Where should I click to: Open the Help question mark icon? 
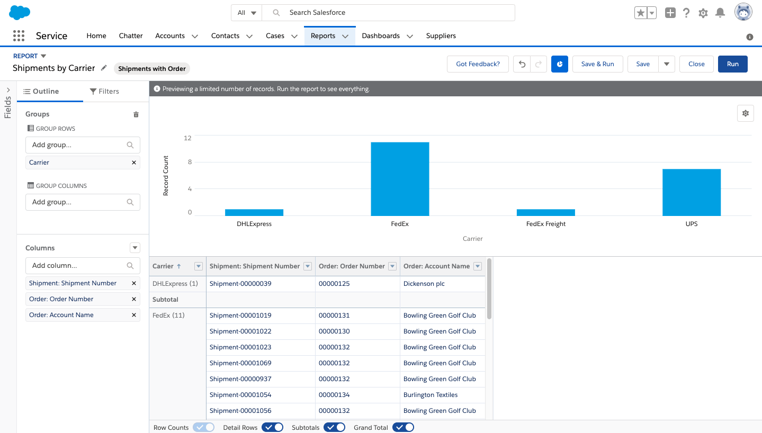click(686, 13)
